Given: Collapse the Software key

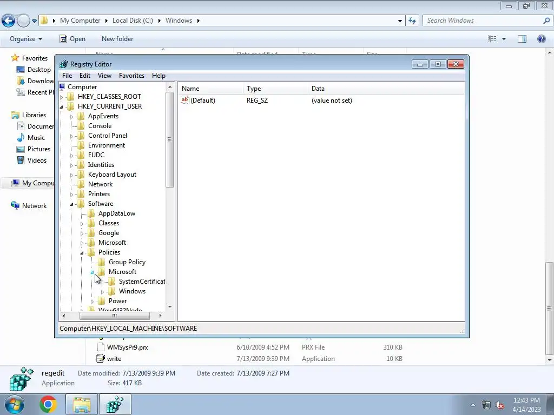Looking at the screenshot, I should point(72,204).
